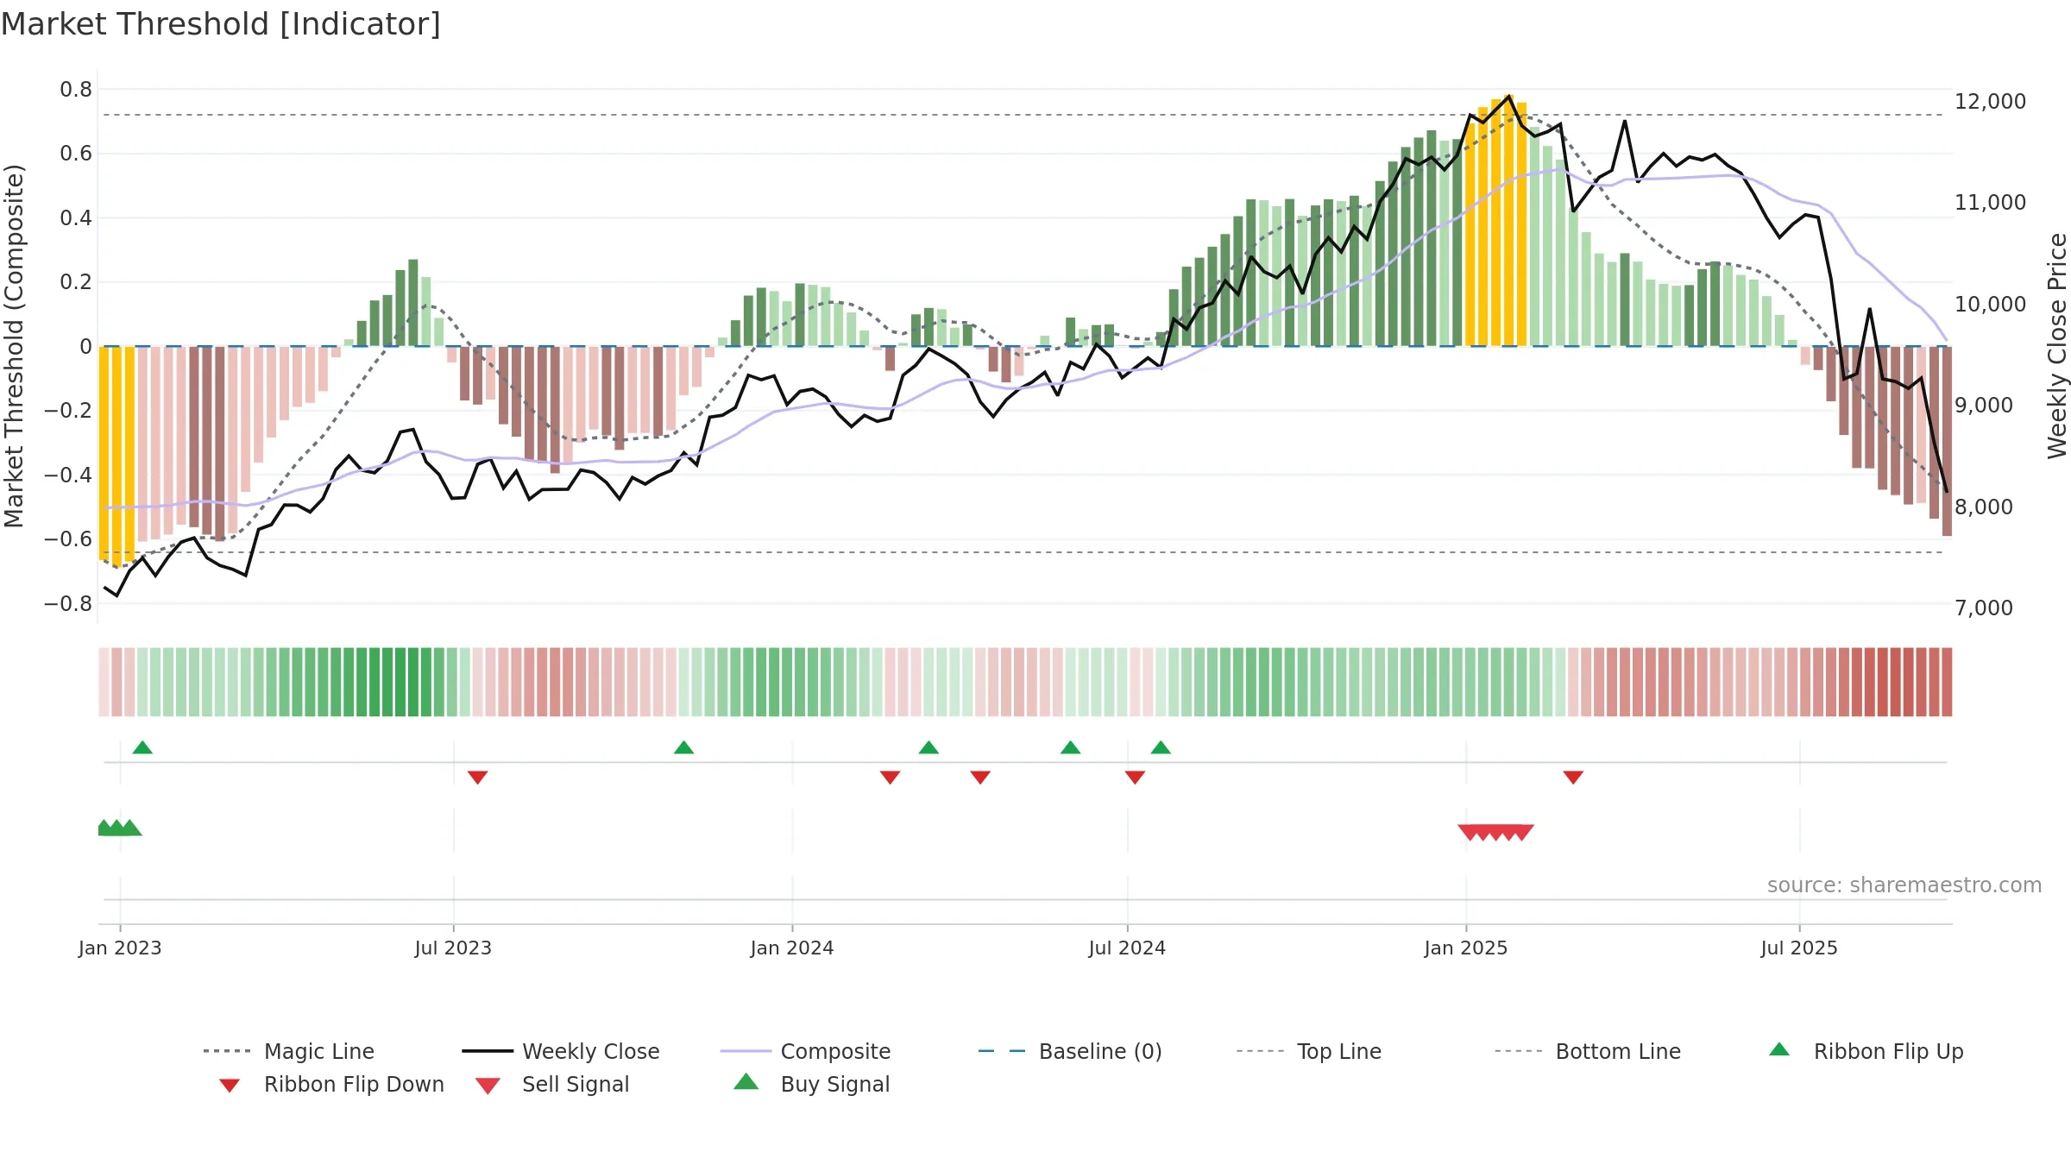This screenshot has height=1165, width=2071.
Task: Click the Ribbon Flip Up marker between Jul 2023 and Jan 2024
Action: (x=683, y=747)
